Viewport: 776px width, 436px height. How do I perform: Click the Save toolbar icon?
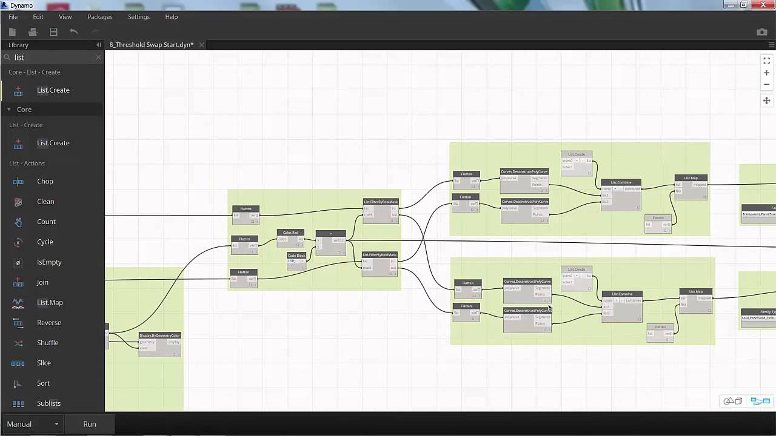53,31
